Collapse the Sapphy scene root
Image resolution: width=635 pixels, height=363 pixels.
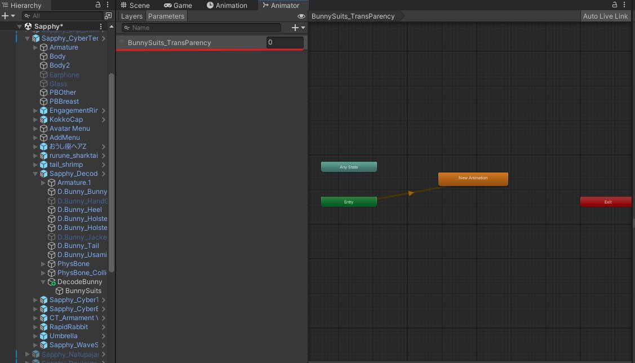click(19, 26)
